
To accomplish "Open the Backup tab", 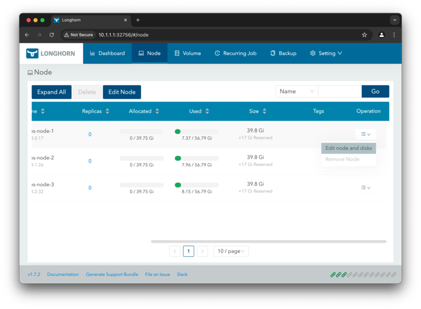I will [x=283, y=53].
